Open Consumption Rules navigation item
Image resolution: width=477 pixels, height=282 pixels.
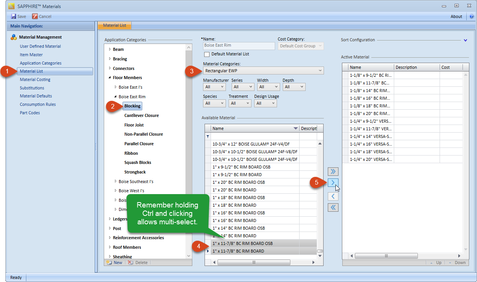coord(38,104)
